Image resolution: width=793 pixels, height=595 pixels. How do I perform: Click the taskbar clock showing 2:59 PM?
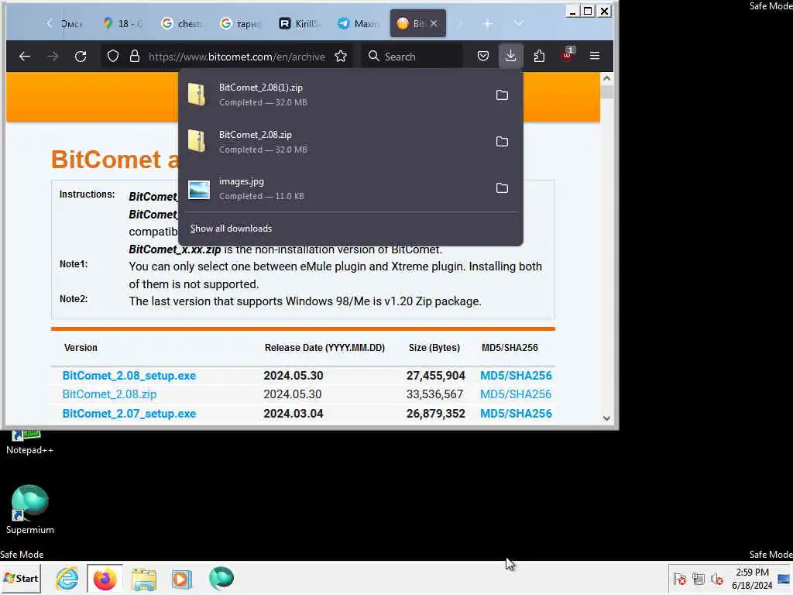coord(752,579)
